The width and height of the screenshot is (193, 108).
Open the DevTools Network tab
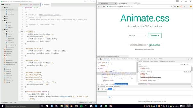pyautogui.click(x=125, y=59)
